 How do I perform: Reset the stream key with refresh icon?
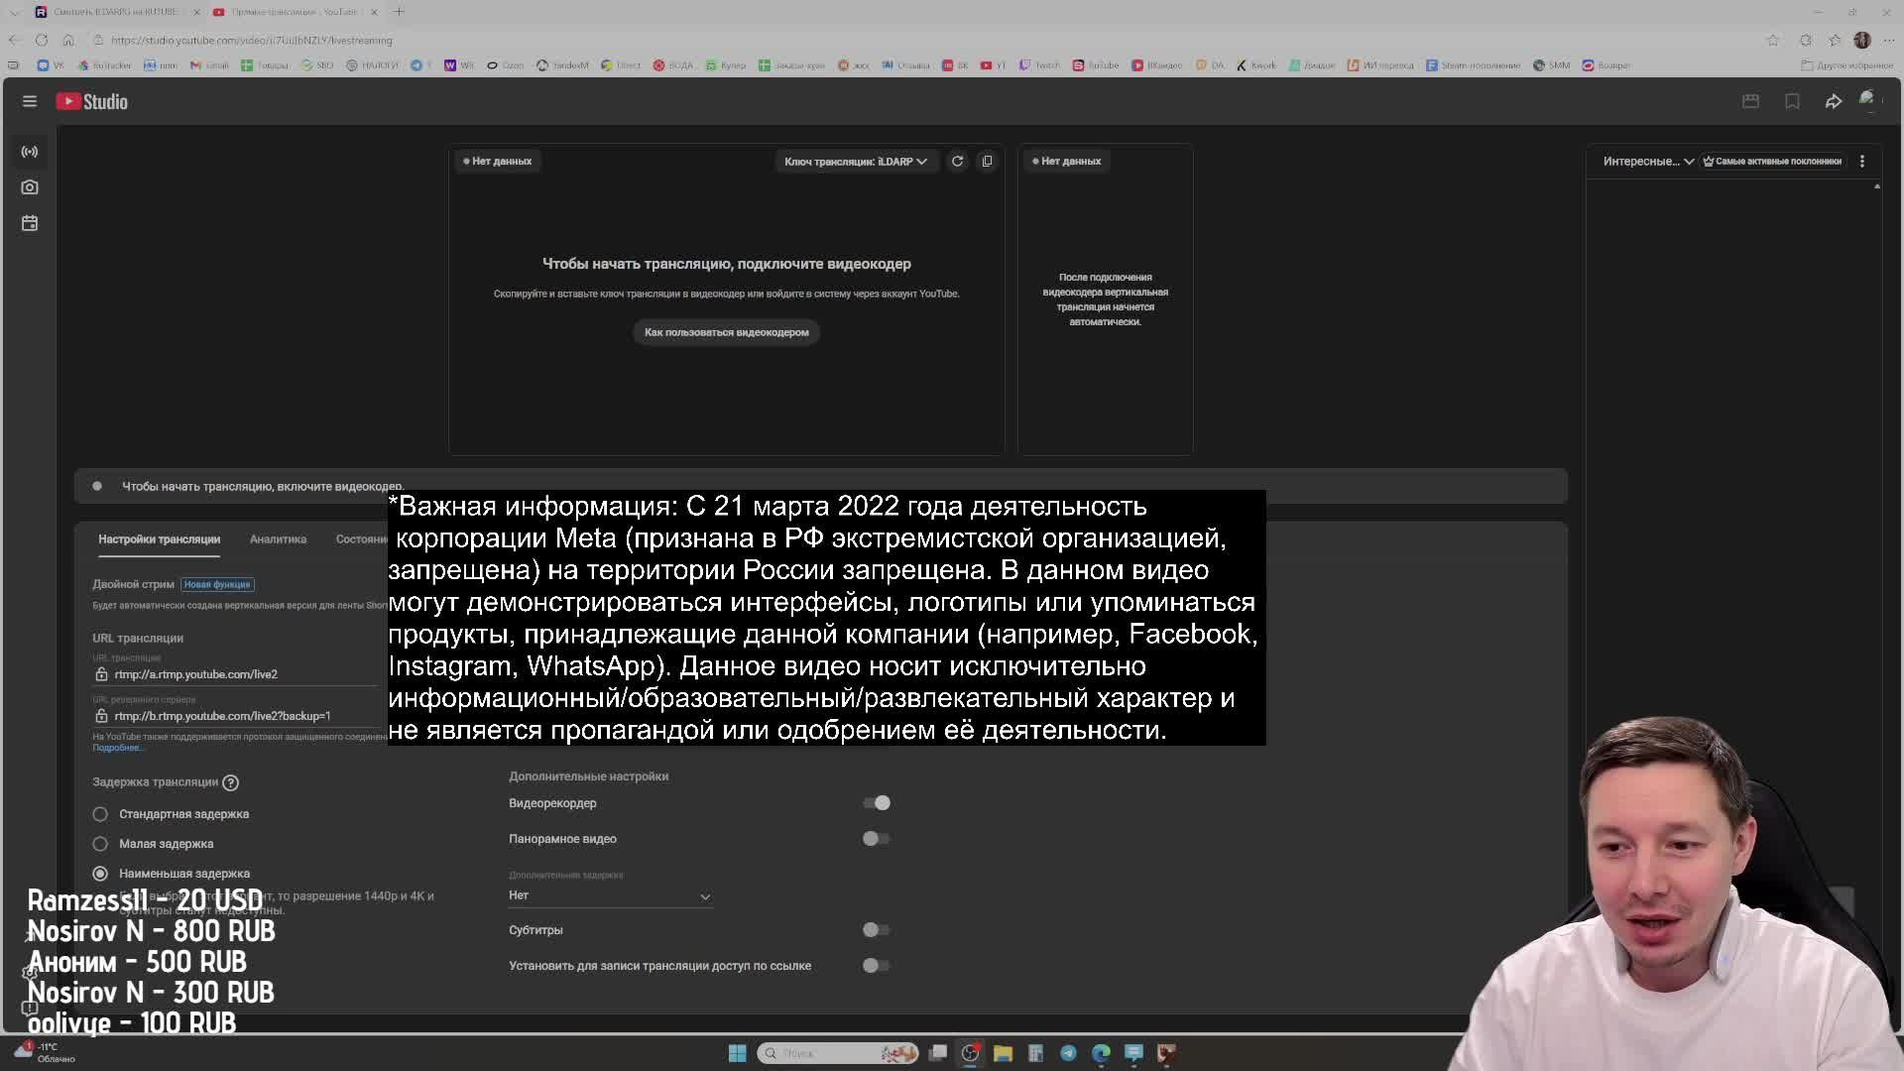pos(957,161)
